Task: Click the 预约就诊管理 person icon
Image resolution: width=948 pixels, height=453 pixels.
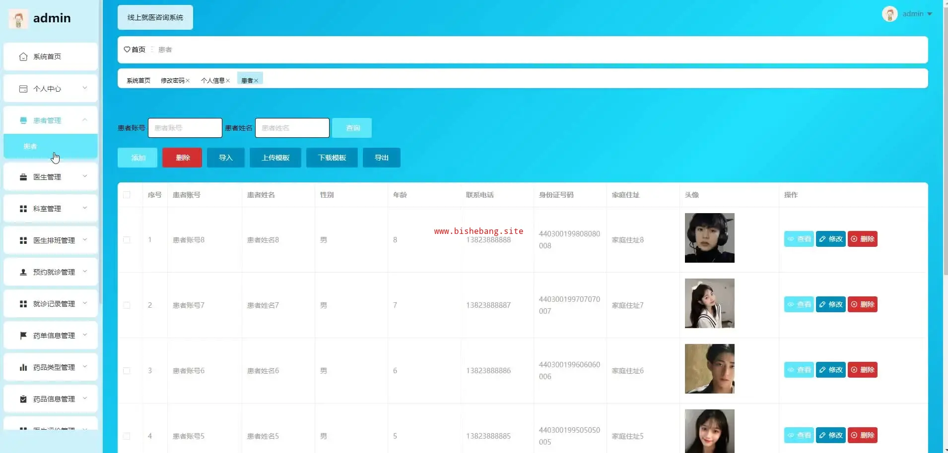Action: 23,272
